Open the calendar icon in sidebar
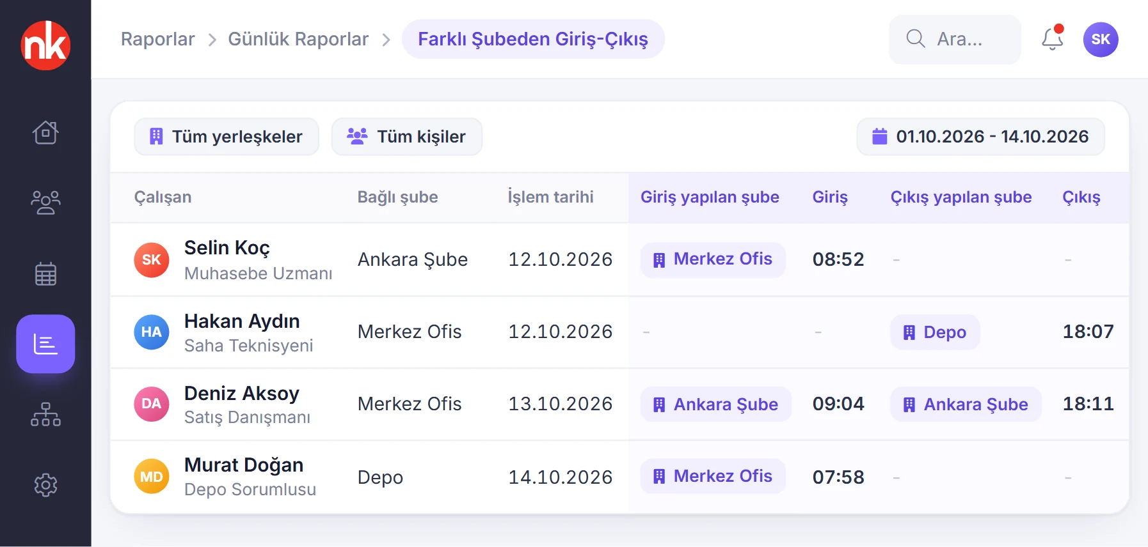Screen dimensions: 1148x547 coord(45,273)
